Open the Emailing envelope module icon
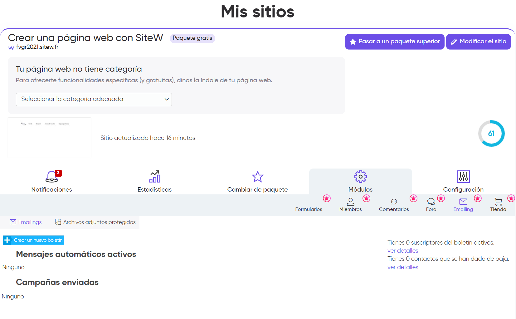The width and height of the screenshot is (516, 319). coord(463,202)
